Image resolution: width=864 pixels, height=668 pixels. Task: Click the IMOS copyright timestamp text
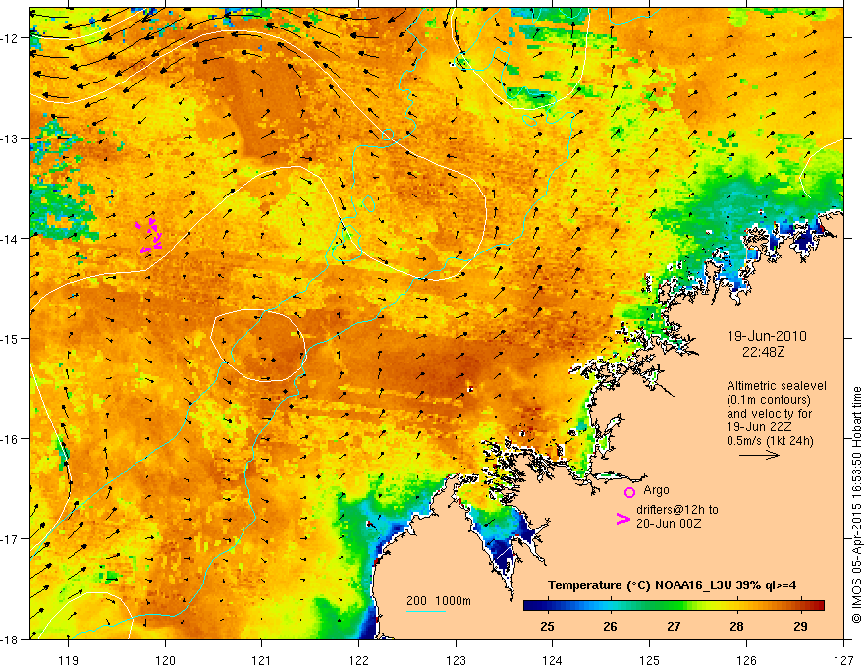click(856, 505)
